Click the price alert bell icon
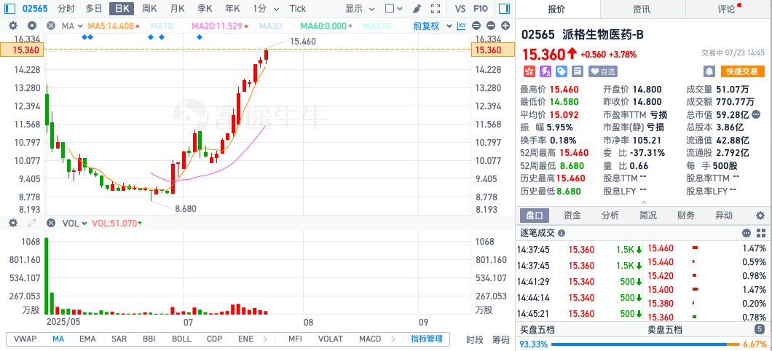 pos(709,71)
